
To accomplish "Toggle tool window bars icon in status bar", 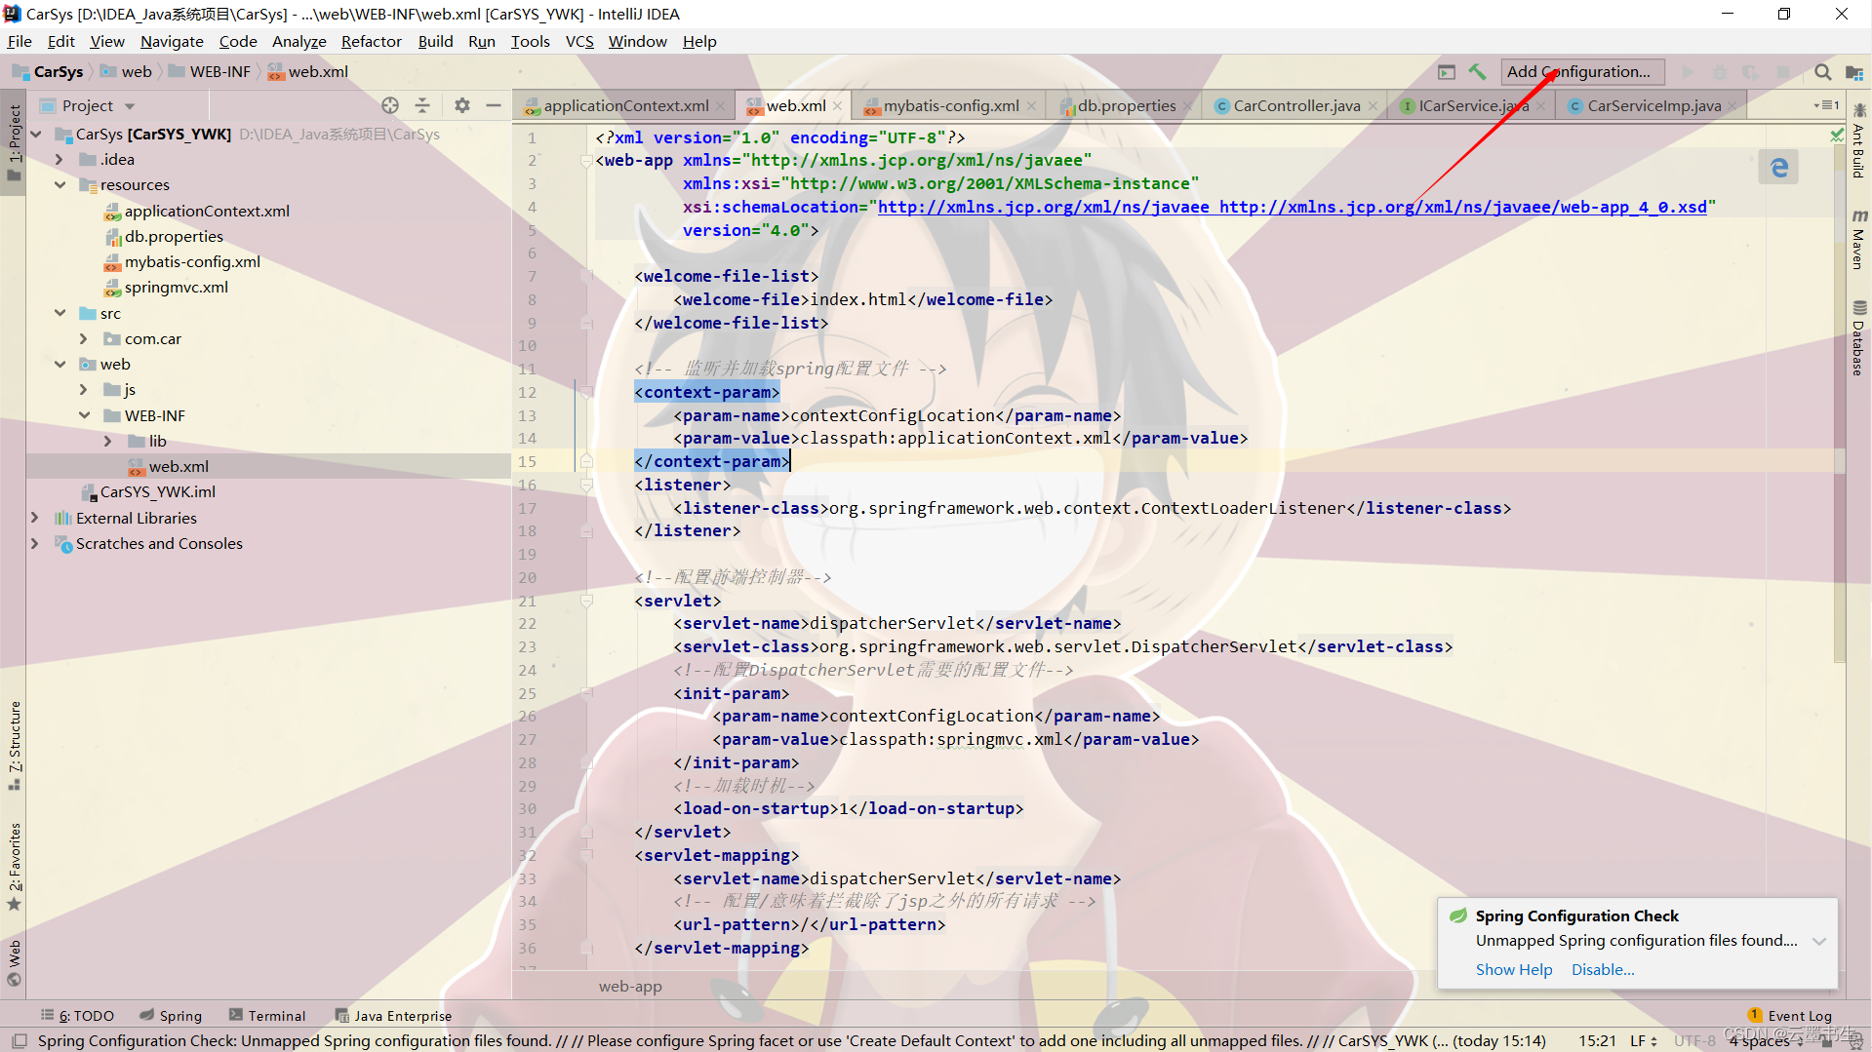I will coord(19,1040).
